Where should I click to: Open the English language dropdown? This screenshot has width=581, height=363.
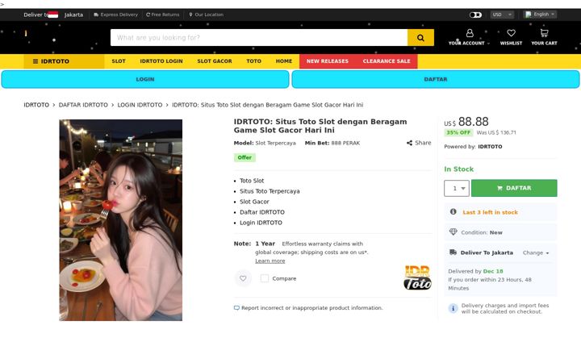coord(540,15)
